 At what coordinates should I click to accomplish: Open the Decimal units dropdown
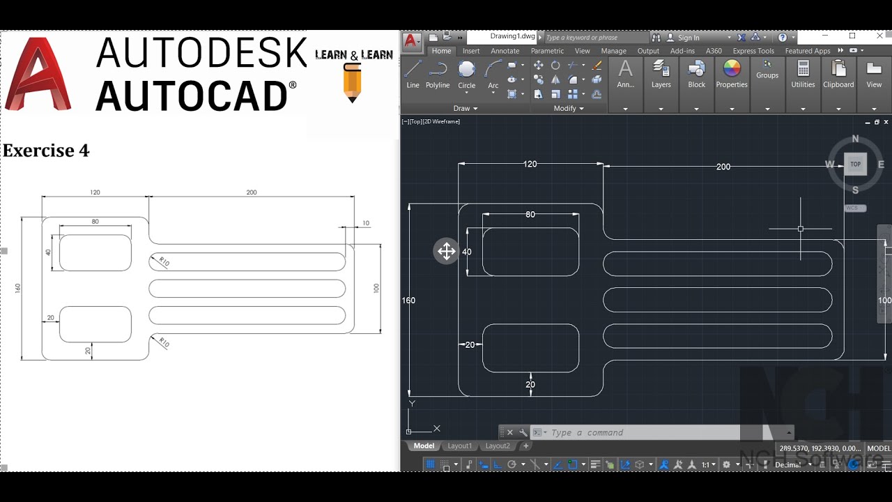coord(793,464)
